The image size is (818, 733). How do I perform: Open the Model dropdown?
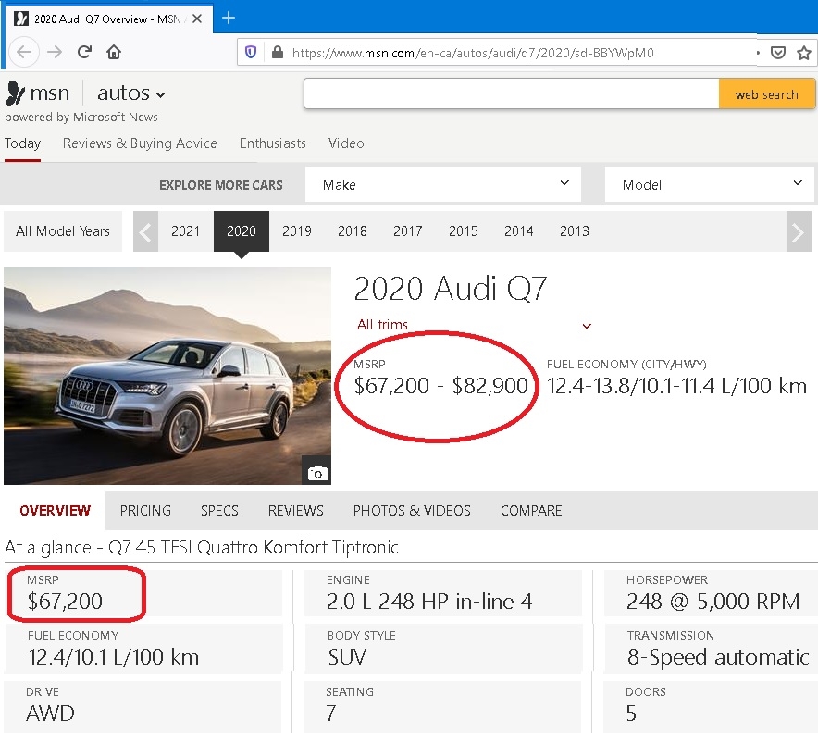click(710, 184)
